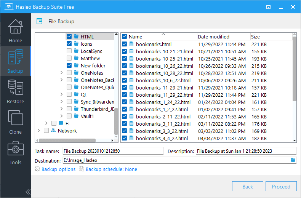
Task: Enable the LocalSync folder checkbox
Action: (x=69, y=51)
